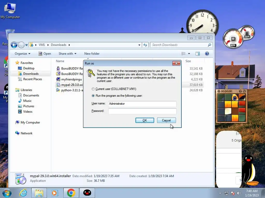Click Downloads in the address bar breadcrumb

point(58,45)
